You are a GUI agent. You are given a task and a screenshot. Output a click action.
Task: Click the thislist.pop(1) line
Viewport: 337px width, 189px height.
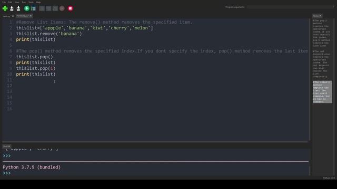pyautogui.click(x=36, y=68)
